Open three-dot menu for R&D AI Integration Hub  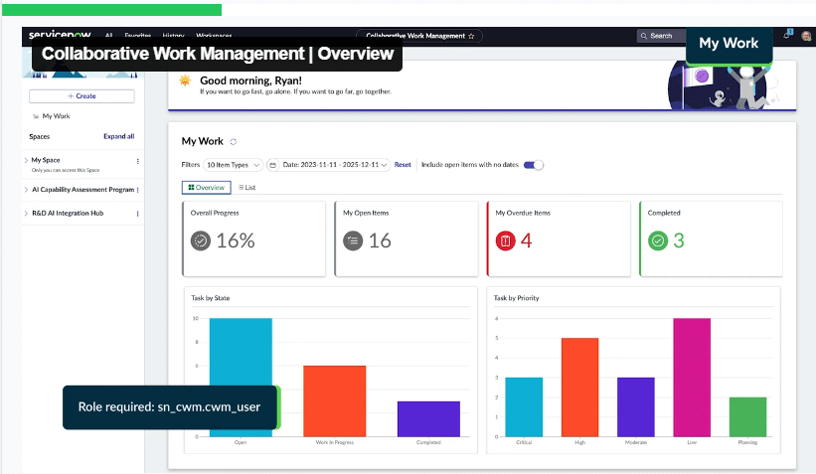click(x=137, y=214)
